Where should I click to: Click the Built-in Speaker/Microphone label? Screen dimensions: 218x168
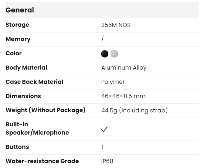pyautogui.click(x=37, y=129)
